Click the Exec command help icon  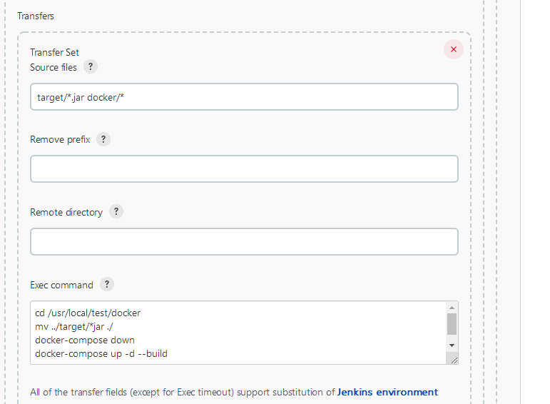pyautogui.click(x=106, y=284)
